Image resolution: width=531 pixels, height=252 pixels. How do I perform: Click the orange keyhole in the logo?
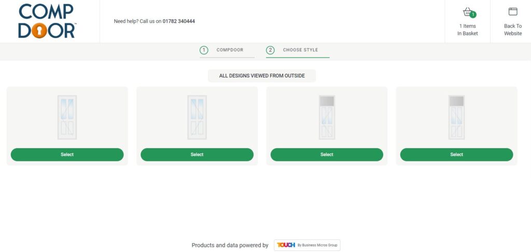(x=39, y=31)
